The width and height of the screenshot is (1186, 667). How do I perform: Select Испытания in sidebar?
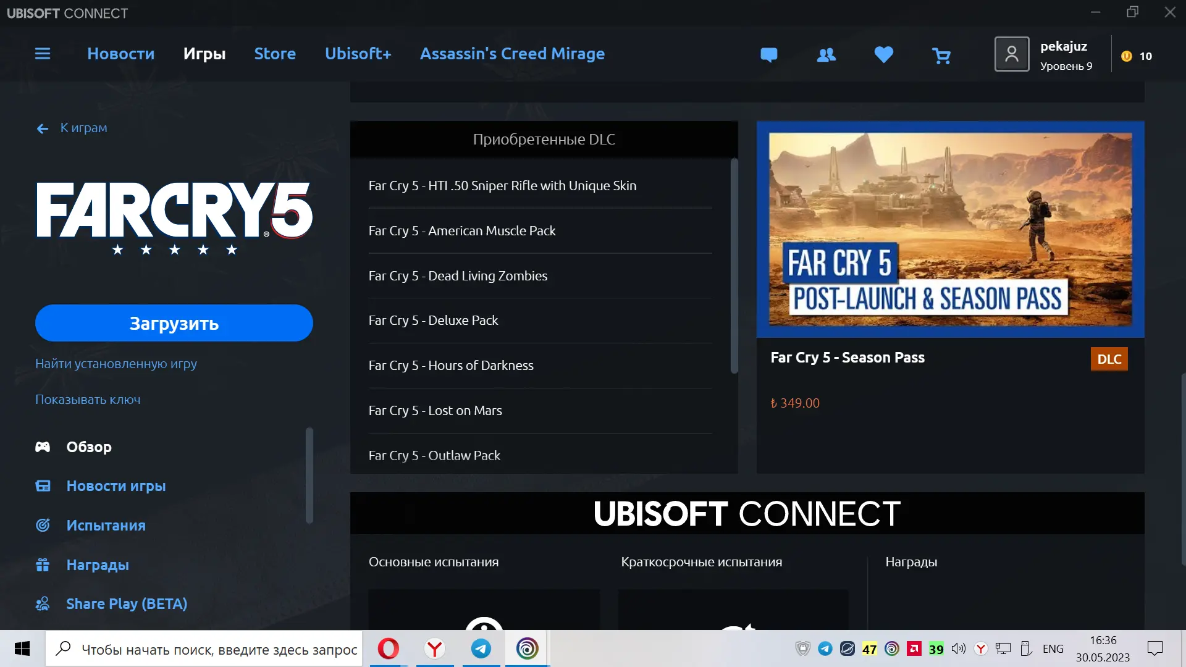pos(106,526)
